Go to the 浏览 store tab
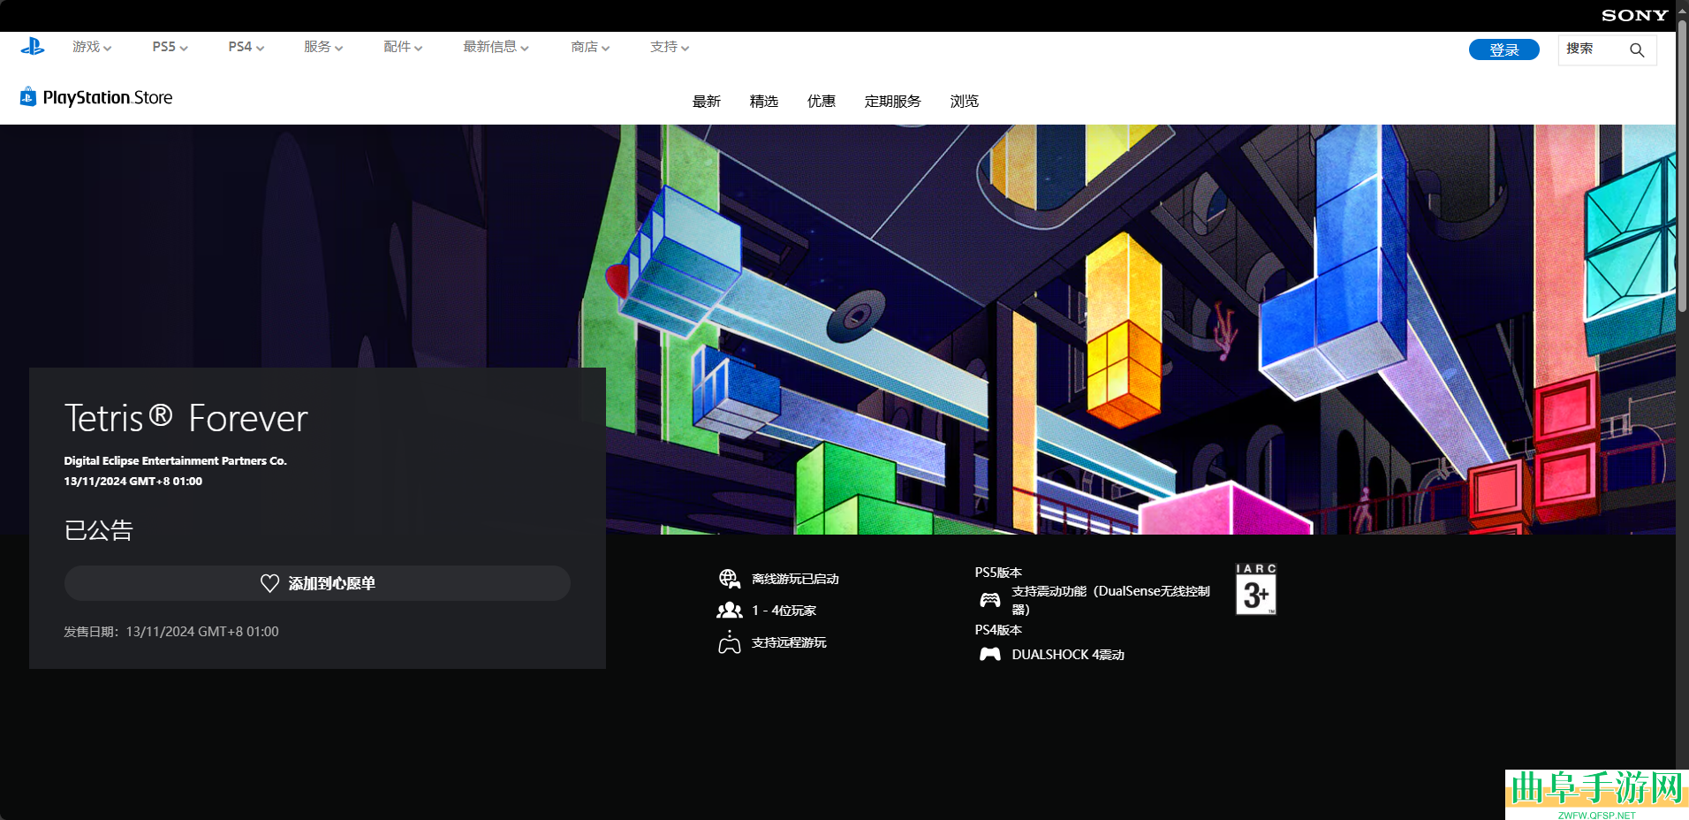Image resolution: width=1689 pixels, height=820 pixels. click(964, 102)
